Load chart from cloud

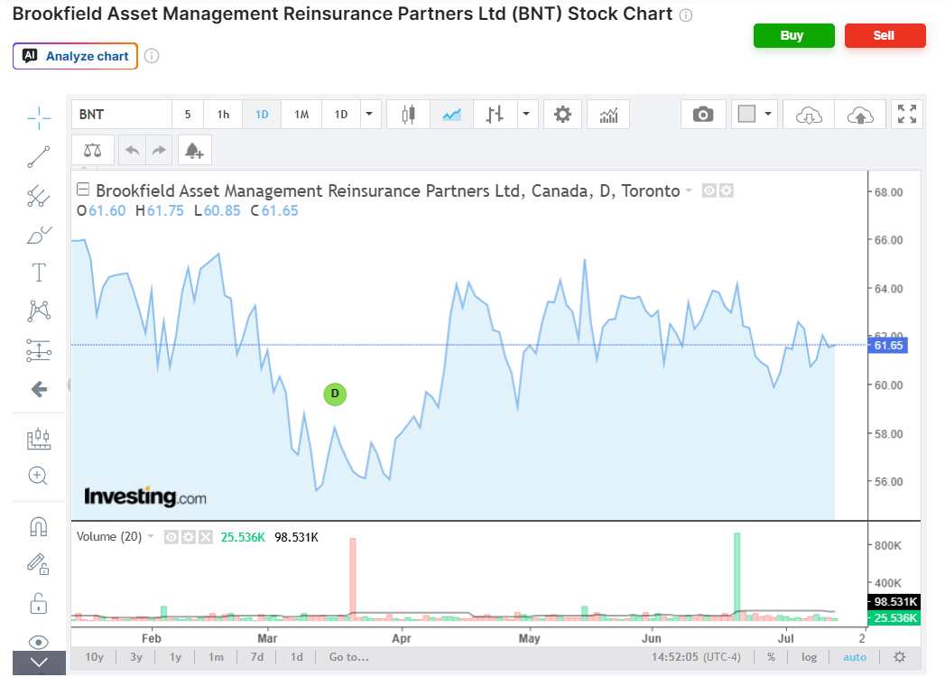click(x=809, y=115)
